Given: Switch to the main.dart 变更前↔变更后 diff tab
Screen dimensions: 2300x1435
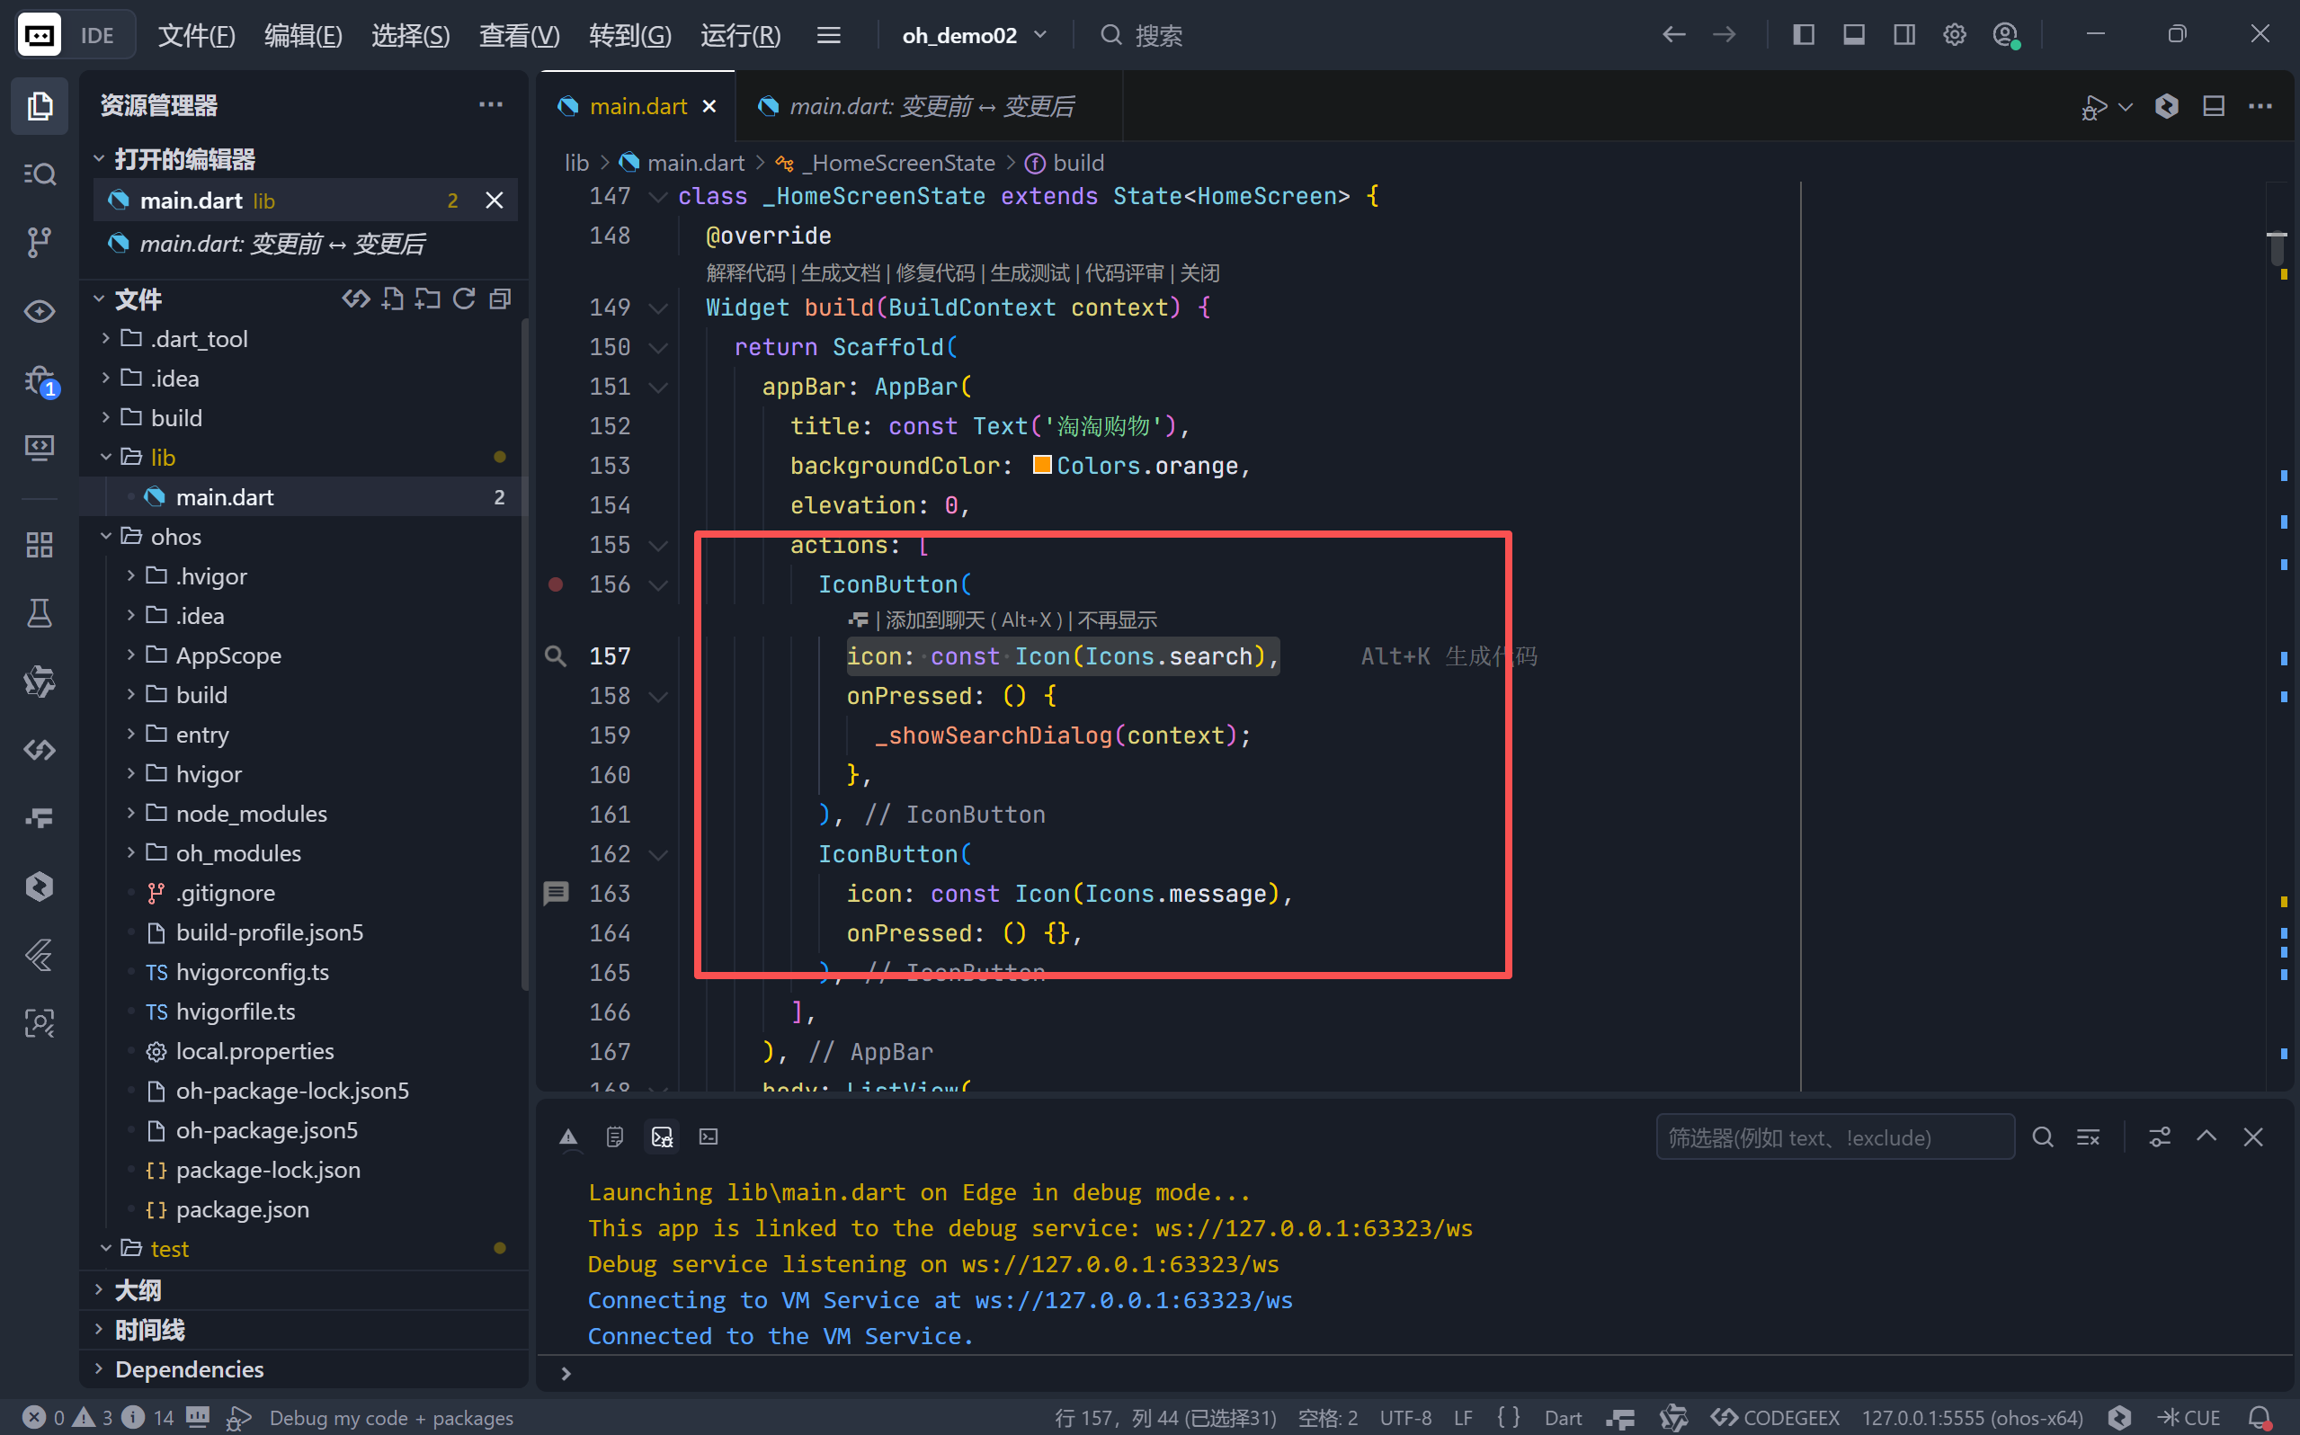Looking at the screenshot, I should 930,106.
